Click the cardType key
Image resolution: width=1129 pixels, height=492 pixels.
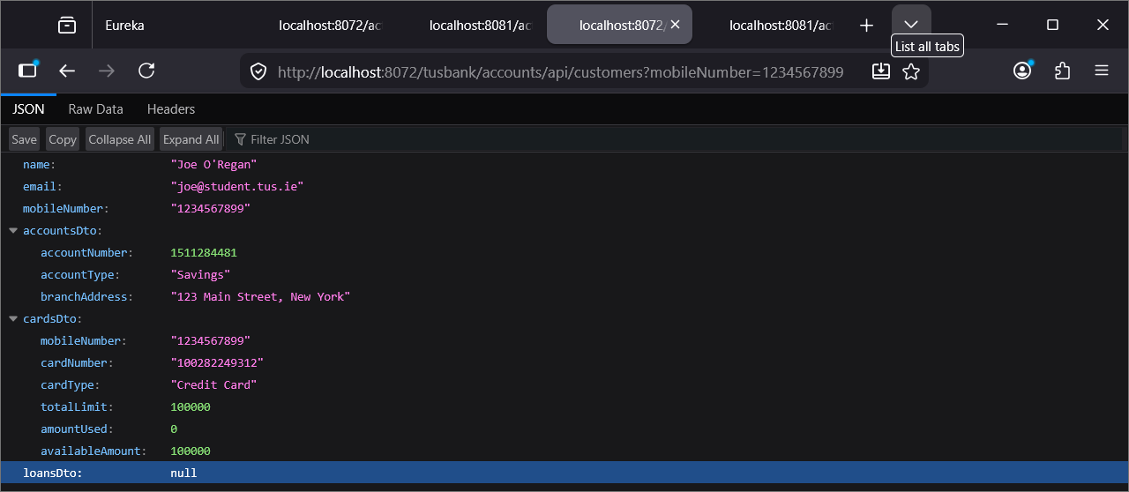coord(71,384)
